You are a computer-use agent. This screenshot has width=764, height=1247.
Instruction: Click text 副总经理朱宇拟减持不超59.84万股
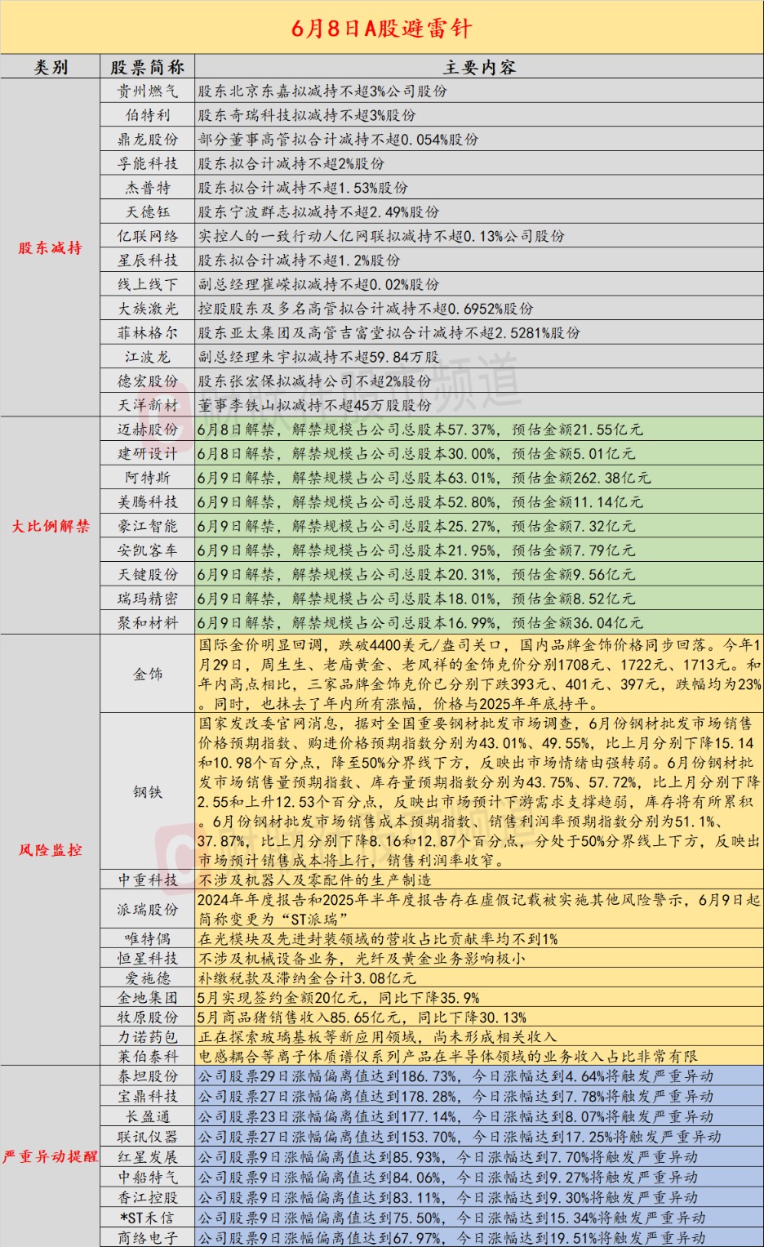coord(318,357)
